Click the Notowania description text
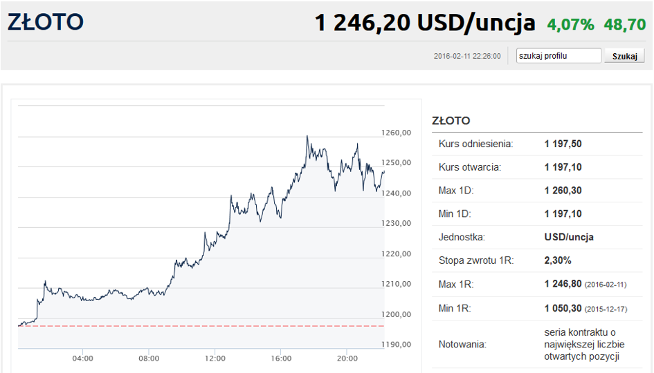Image resolution: width=654 pixels, height=373 pixels. click(x=584, y=344)
